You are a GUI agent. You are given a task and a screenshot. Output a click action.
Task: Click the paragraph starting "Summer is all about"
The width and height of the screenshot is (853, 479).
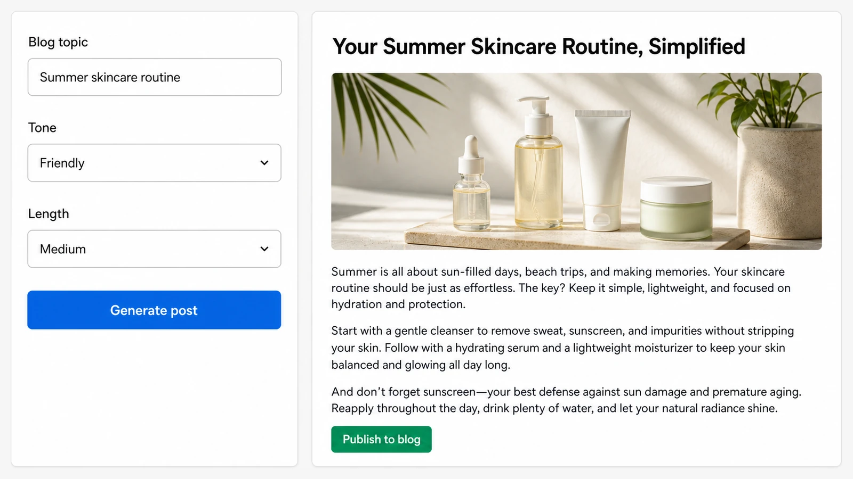561,288
